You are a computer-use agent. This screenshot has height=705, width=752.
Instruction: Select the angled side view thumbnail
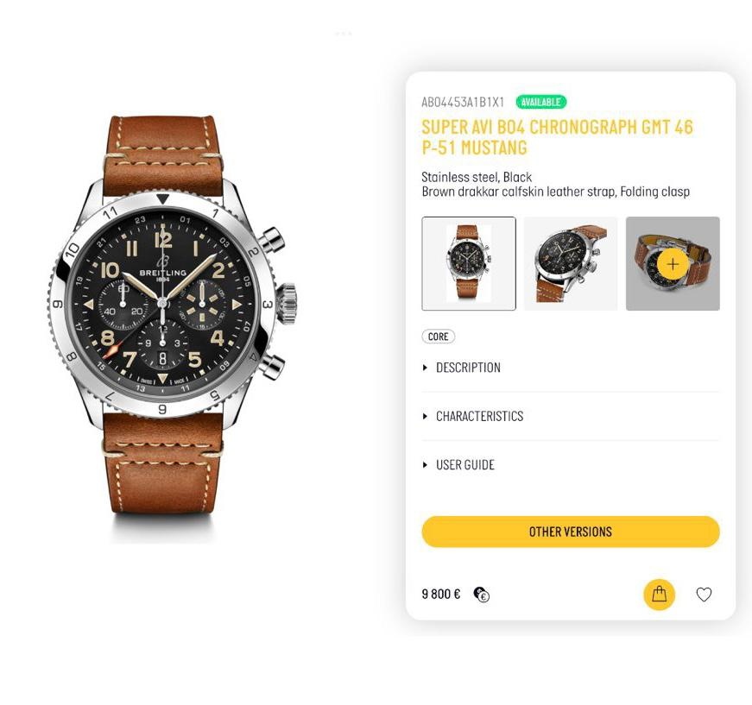[x=571, y=263]
